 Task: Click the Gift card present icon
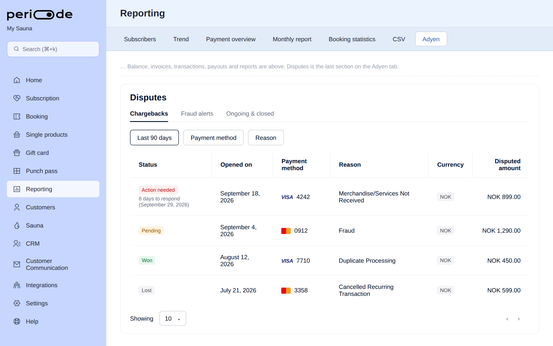click(x=17, y=153)
